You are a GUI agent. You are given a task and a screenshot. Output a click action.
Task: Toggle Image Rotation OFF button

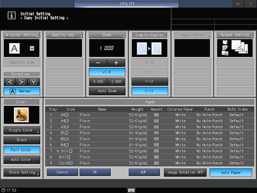pos(185,173)
